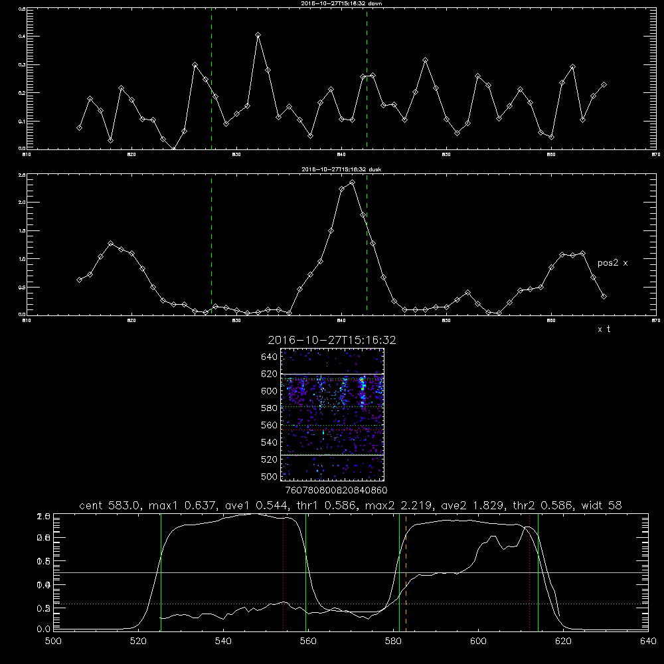Click the "1.0" label on dusk plot y-axis

point(22,259)
